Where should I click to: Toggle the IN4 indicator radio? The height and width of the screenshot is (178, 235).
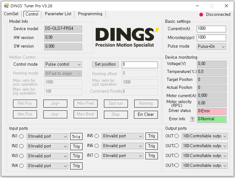coord(21,166)
